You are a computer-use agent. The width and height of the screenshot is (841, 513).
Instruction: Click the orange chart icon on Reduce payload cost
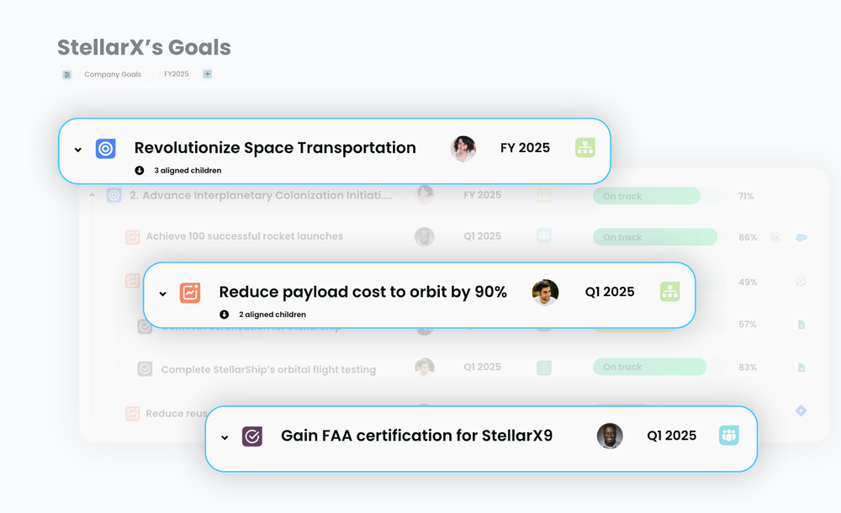[x=191, y=292]
